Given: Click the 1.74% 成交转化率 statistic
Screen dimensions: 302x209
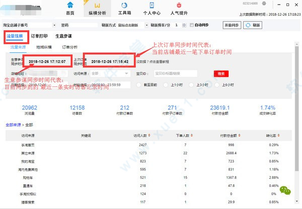Looking at the screenshot, I should pyautogui.click(x=268, y=110).
